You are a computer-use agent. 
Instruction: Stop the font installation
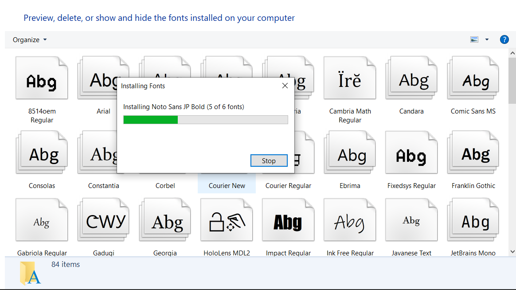[x=269, y=161]
